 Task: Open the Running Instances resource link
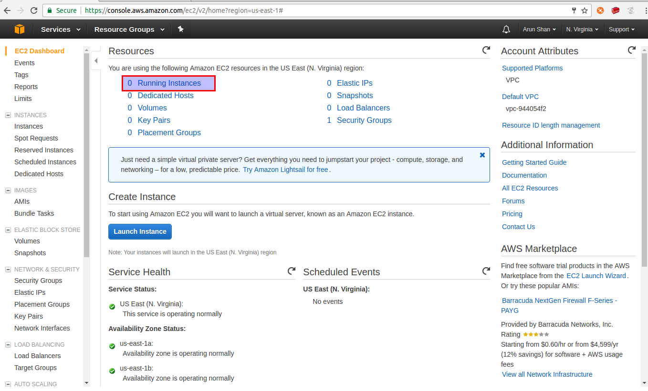pyautogui.click(x=169, y=83)
